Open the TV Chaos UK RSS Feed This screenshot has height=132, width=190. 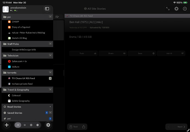point(23,78)
